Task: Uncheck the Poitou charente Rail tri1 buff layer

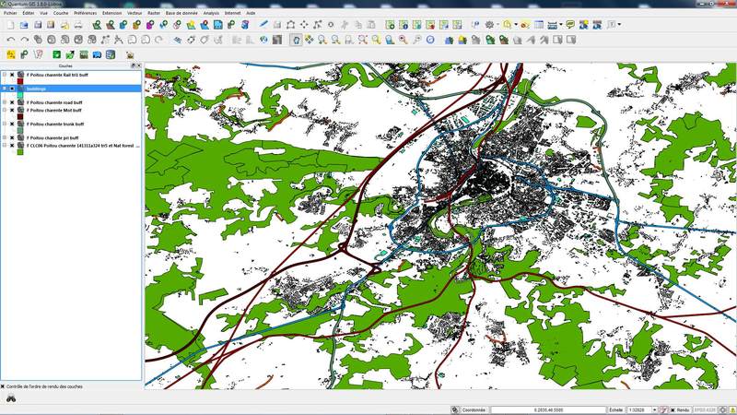Action: click(12, 75)
